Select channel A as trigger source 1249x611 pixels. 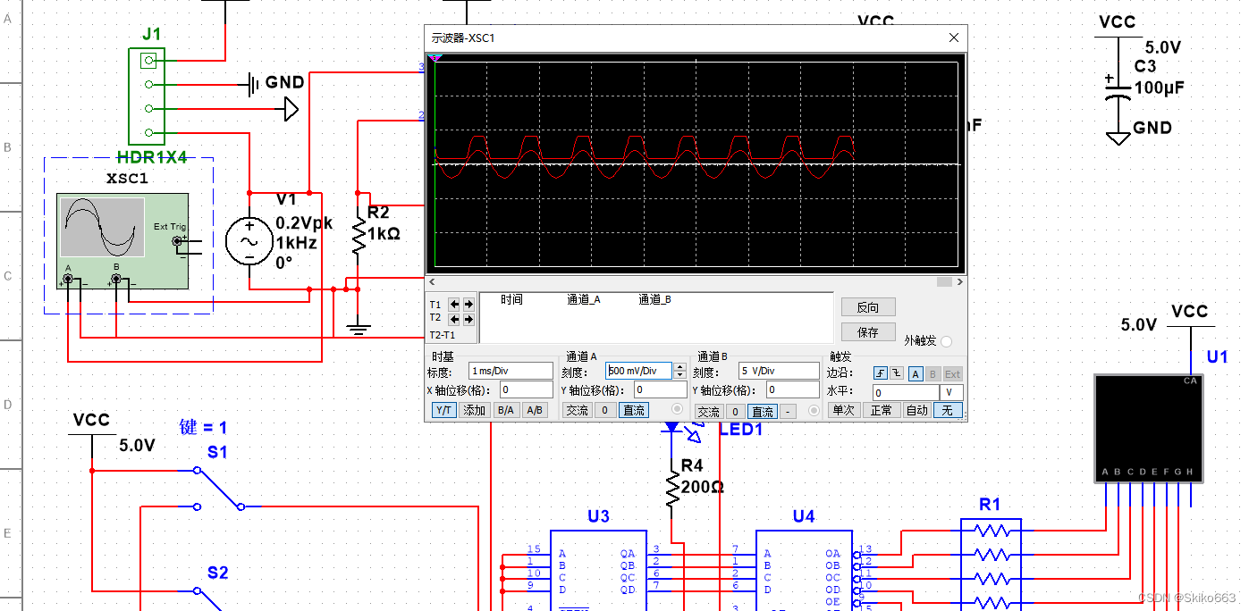pos(916,373)
